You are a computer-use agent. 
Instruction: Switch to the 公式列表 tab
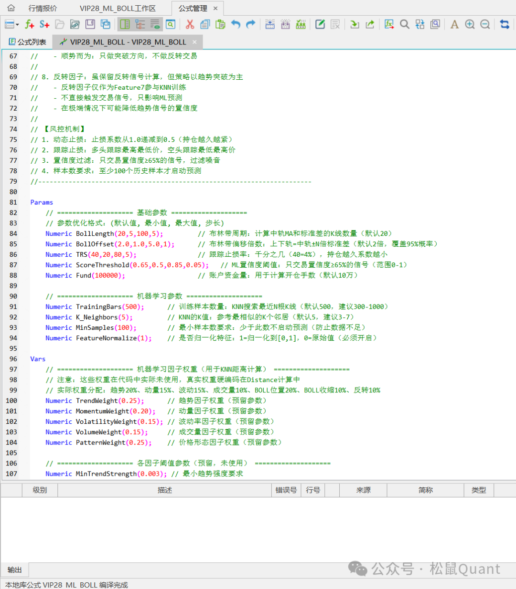pos(27,42)
